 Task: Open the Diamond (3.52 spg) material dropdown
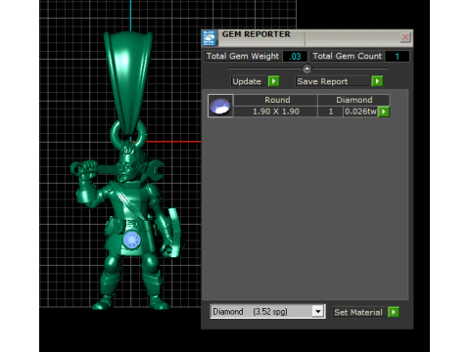pos(317,312)
